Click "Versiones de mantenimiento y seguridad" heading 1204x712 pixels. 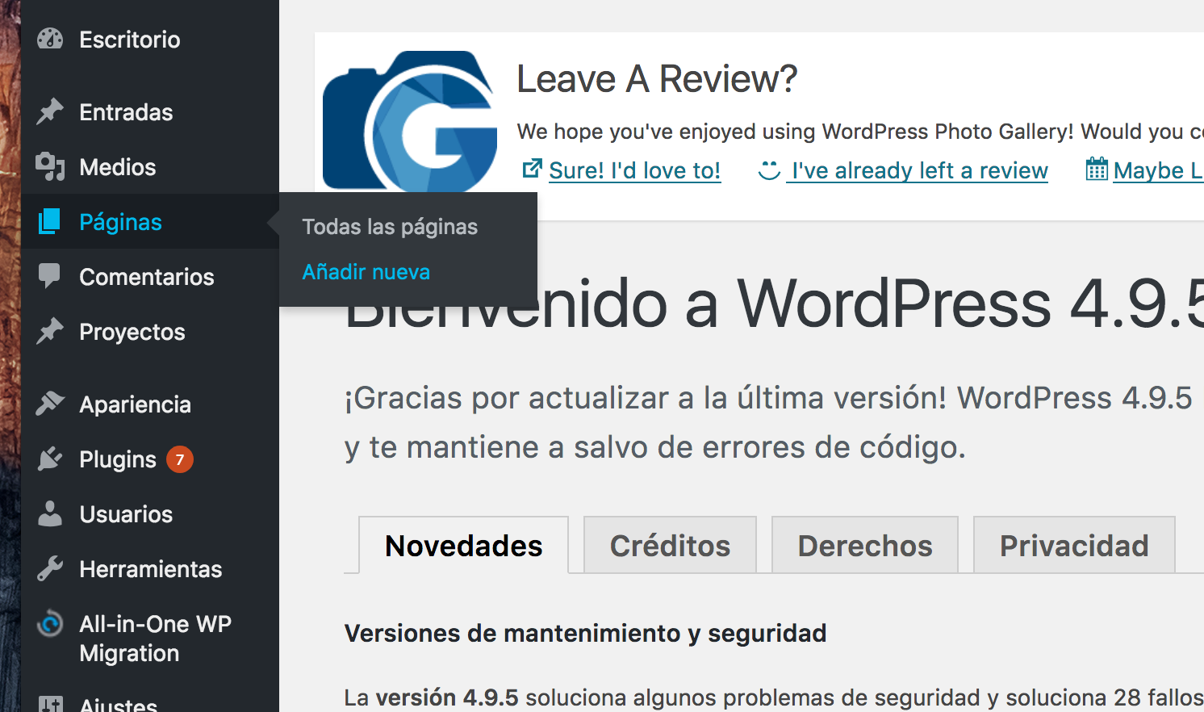[585, 634]
